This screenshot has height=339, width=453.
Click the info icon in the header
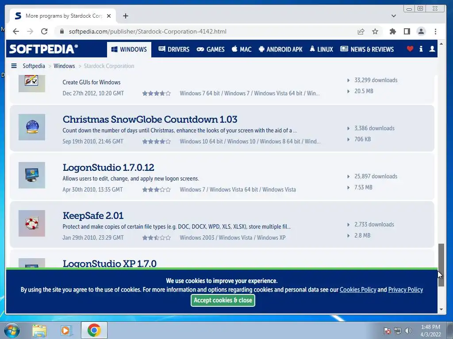(421, 49)
